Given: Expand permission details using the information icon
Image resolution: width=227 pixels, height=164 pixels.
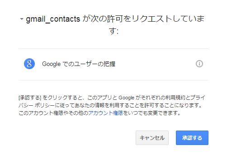Looking at the screenshot, I should [199, 64].
